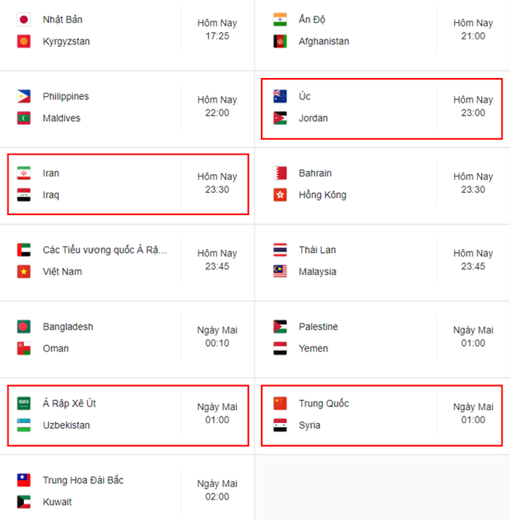Click the Japan flag icon
The width and height of the screenshot is (510, 520).
click(24, 20)
